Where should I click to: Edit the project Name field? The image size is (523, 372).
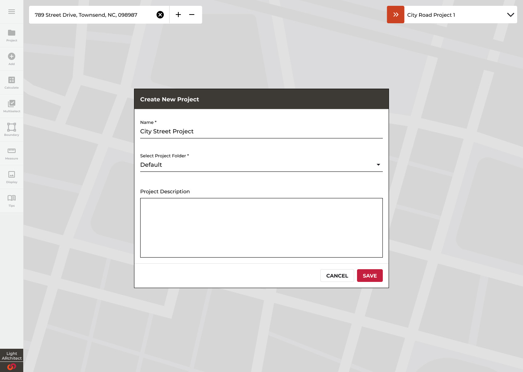[x=261, y=132]
